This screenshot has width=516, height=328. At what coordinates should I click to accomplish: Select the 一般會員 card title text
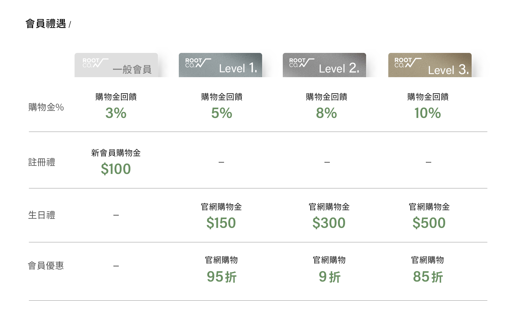pyautogui.click(x=132, y=69)
